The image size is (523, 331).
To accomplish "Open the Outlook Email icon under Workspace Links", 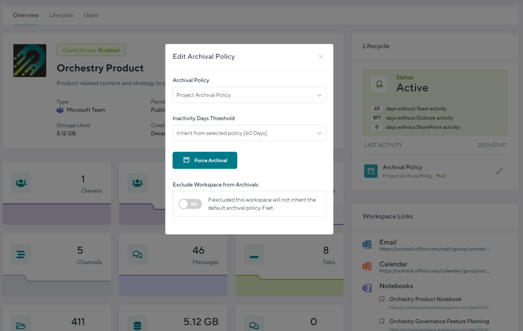I will tap(367, 245).
